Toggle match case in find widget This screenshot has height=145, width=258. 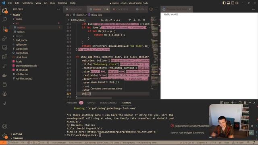tap(102, 20)
